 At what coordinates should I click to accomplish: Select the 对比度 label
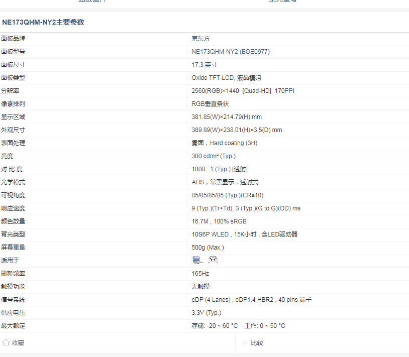coord(12,169)
